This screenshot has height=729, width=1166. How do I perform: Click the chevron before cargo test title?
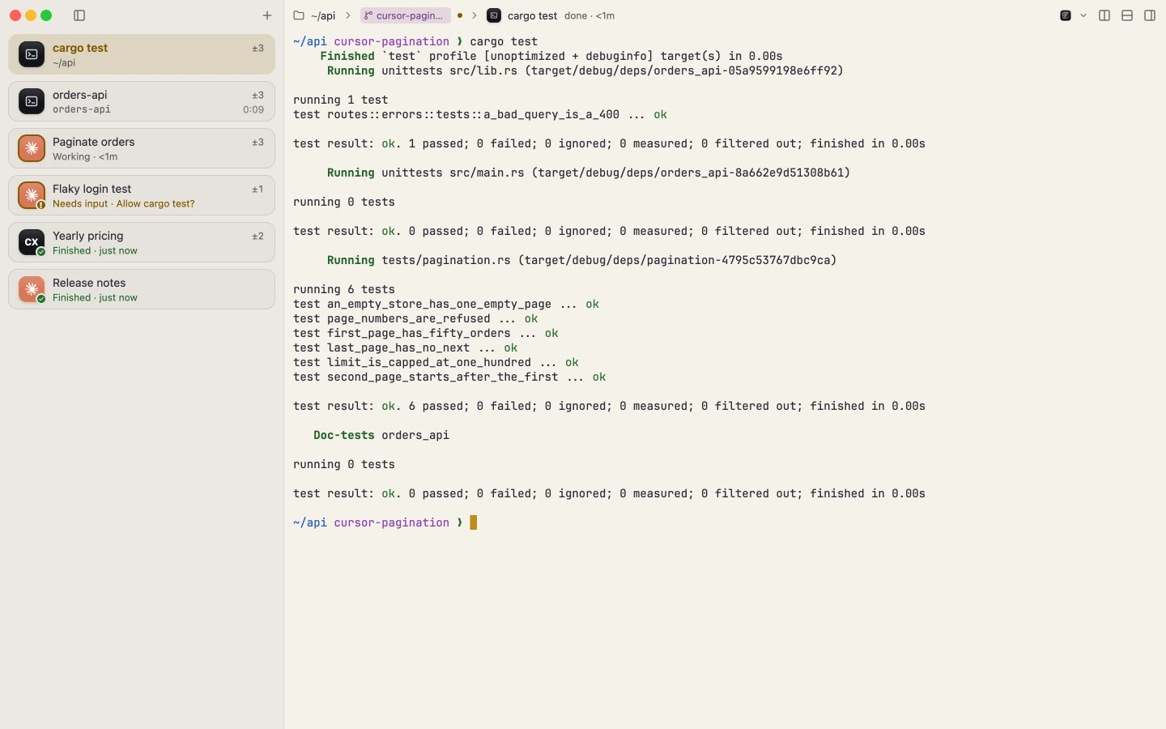pyautogui.click(x=474, y=15)
